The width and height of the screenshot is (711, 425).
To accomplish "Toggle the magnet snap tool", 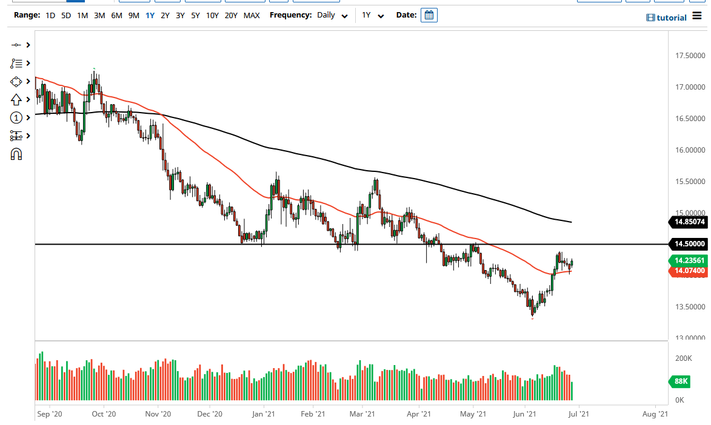I will point(16,154).
